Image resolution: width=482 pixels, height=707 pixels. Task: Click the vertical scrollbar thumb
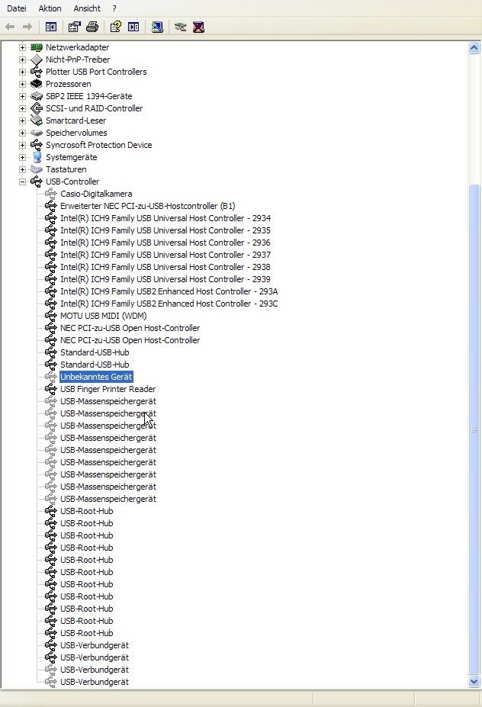(x=474, y=429)
